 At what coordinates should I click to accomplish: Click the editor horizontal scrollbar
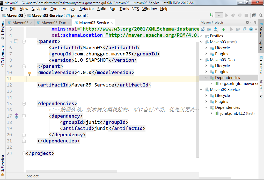pos(71,171)
